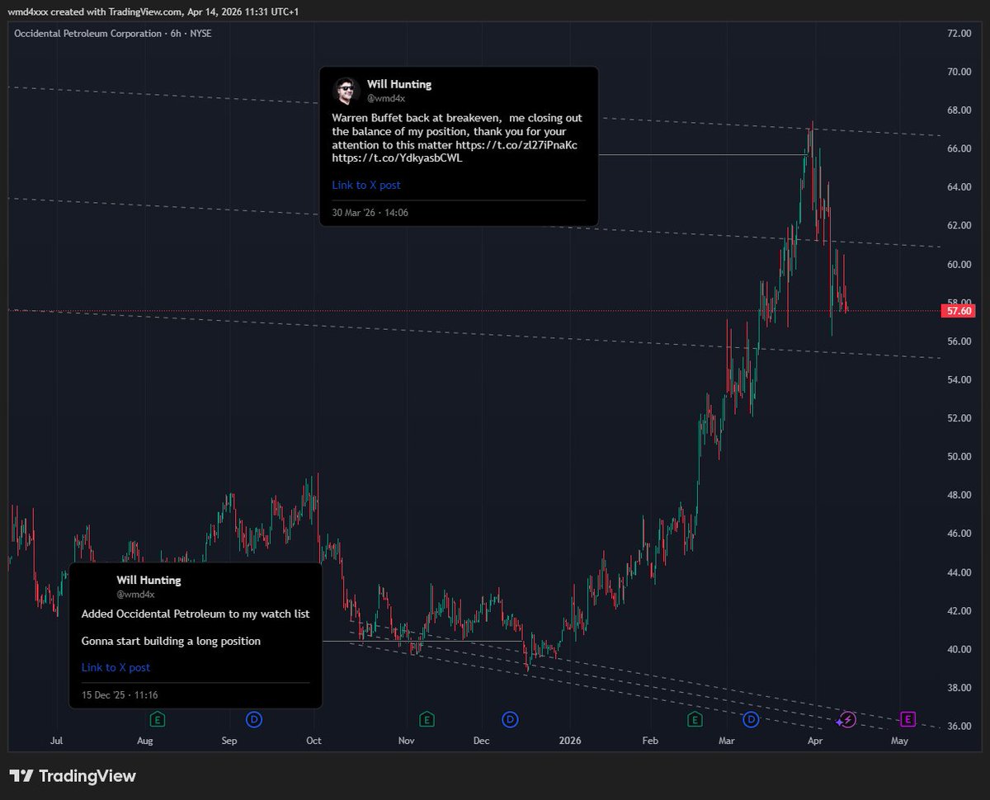
Task: Click Will Hunting's avatar in the March note
Action: pos(346,92)
